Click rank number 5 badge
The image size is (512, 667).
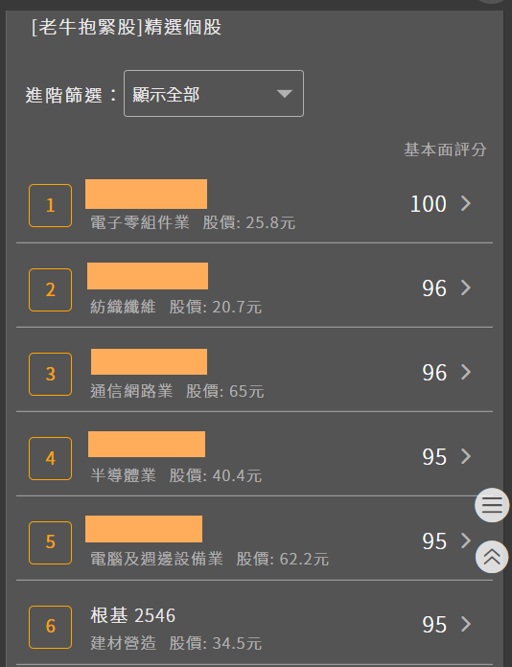(x=50, y=542)
